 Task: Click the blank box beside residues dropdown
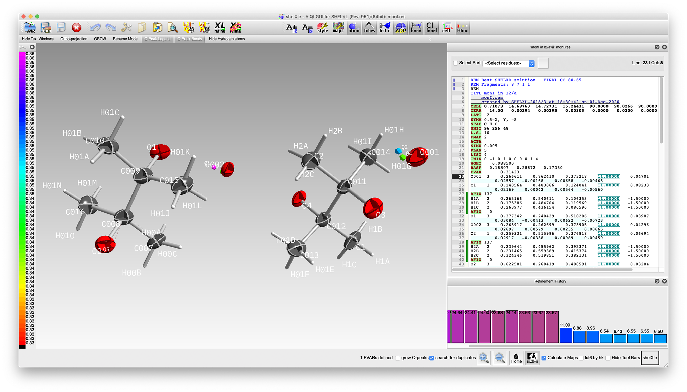pos(543,63)
